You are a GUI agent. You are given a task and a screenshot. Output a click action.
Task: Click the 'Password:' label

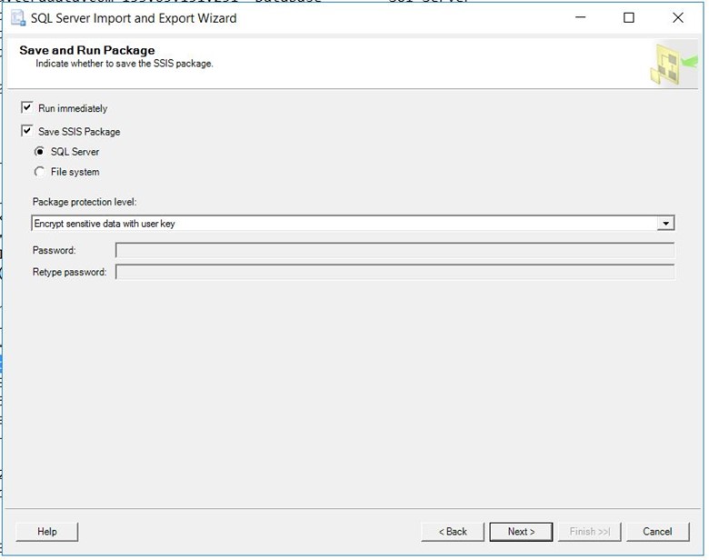click(55, 250)
